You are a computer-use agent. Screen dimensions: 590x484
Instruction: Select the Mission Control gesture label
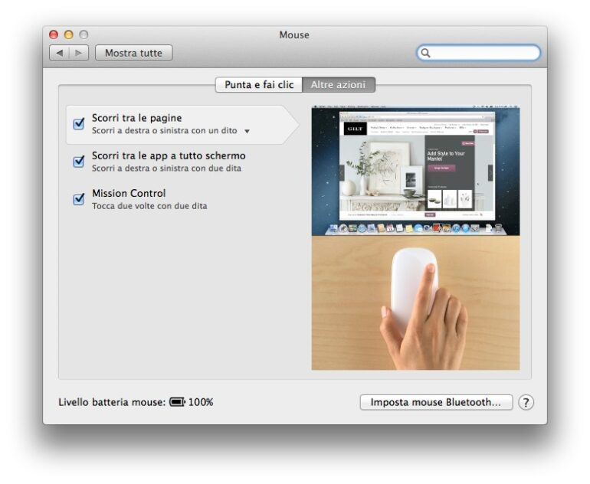[129, 193]
